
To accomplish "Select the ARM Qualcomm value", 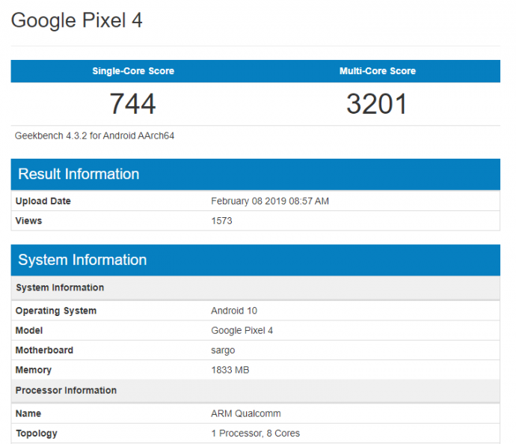I will [246, 413].
